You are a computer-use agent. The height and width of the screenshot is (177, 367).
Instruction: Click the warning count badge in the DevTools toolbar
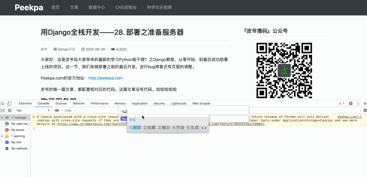[x=341, y=103]
